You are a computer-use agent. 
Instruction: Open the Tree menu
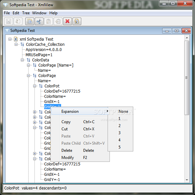pyautogui.click(x=26, y=13)
